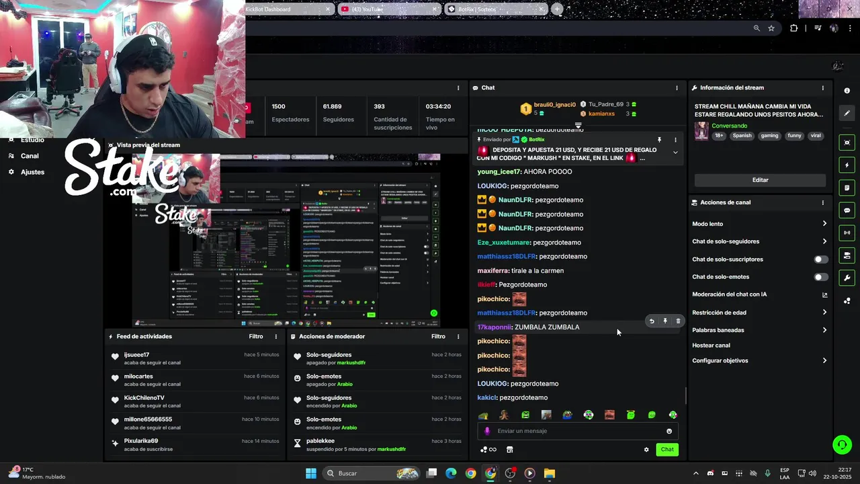Bookmark this page with the star icon

[771, 28]
